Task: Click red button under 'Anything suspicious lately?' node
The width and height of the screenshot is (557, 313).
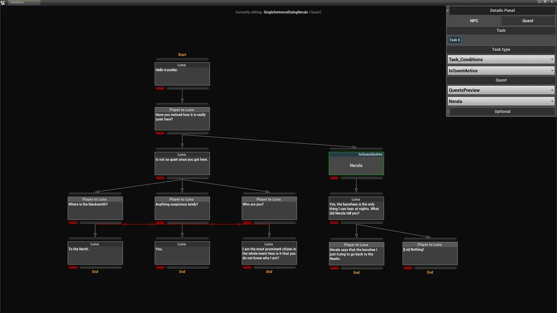Action: (x=160, y=223)
